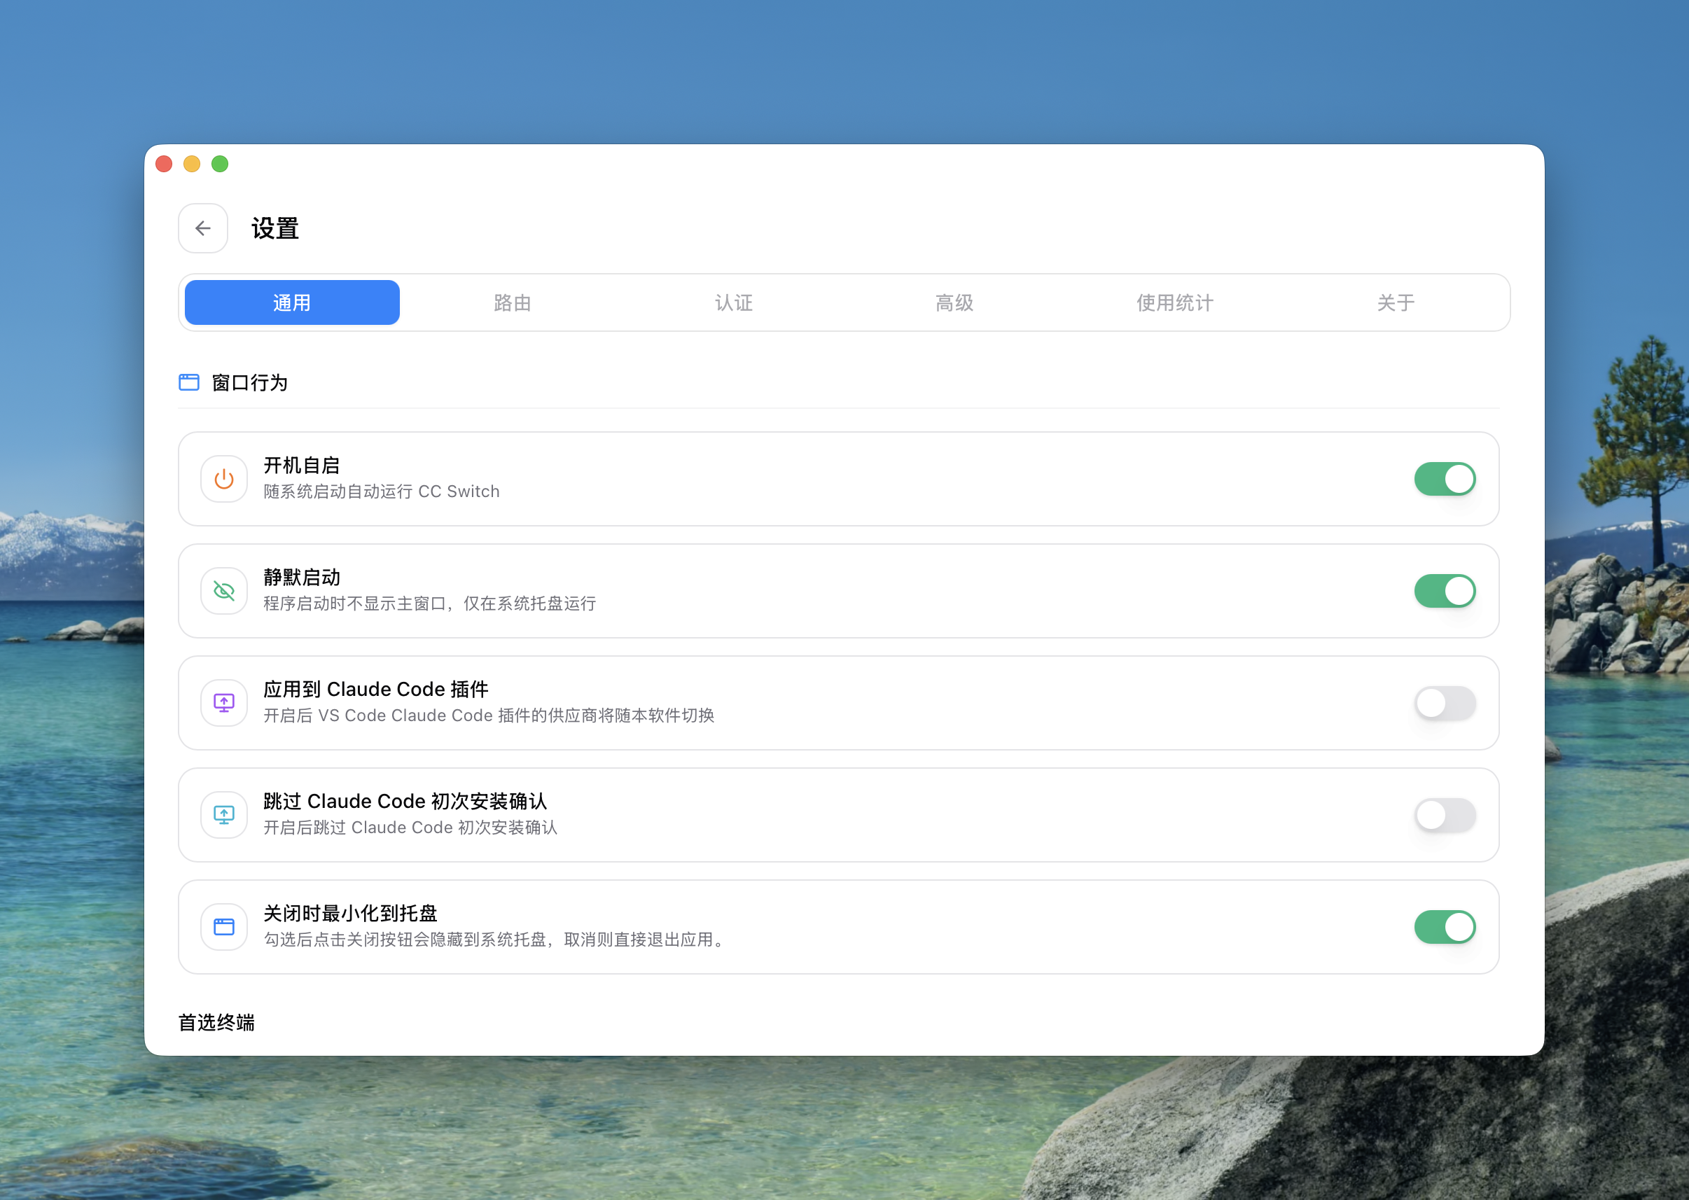1689x1200 pixels.
Task: Turn off the 静默启动 toggle
Action: [1445, 590]
